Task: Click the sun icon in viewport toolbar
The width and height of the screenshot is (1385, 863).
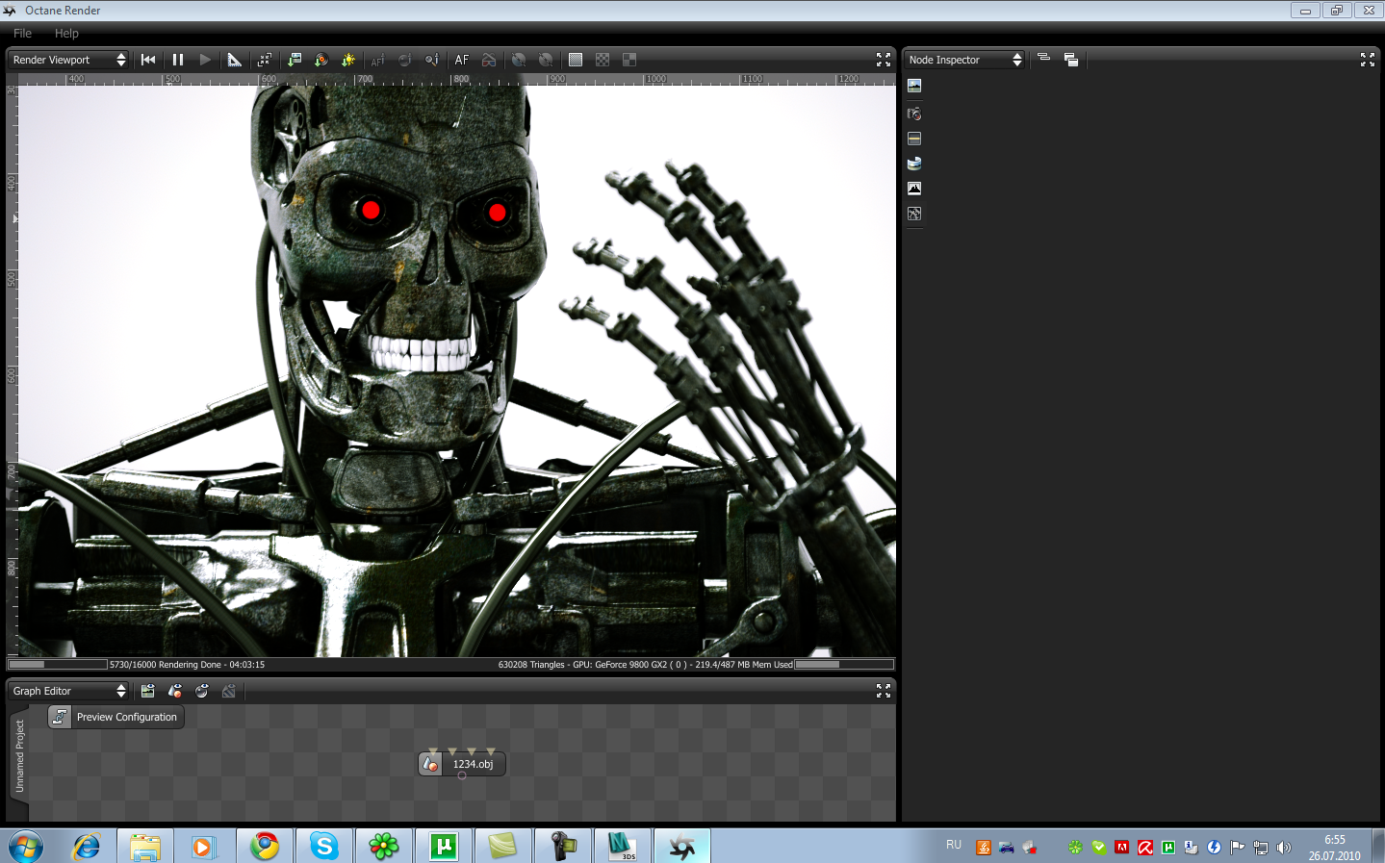Action: (x=348, y=60)
